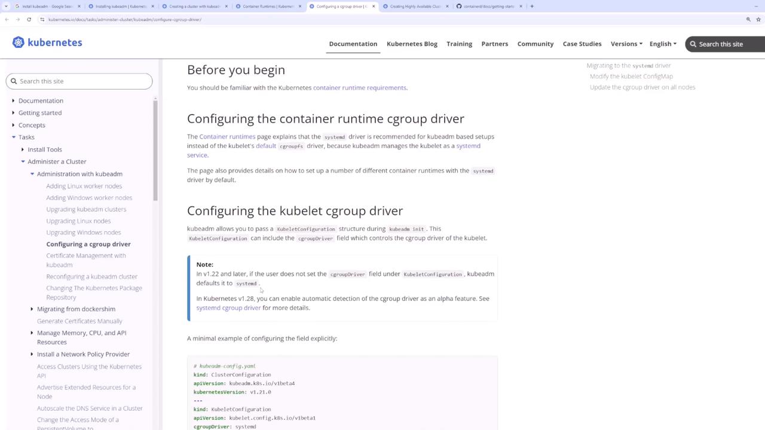Expand the Install Tools sidebar section

[23, 149]
